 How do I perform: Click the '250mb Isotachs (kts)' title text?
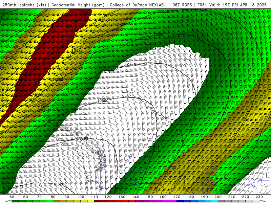pyautogui.click(x=24, y=5)
